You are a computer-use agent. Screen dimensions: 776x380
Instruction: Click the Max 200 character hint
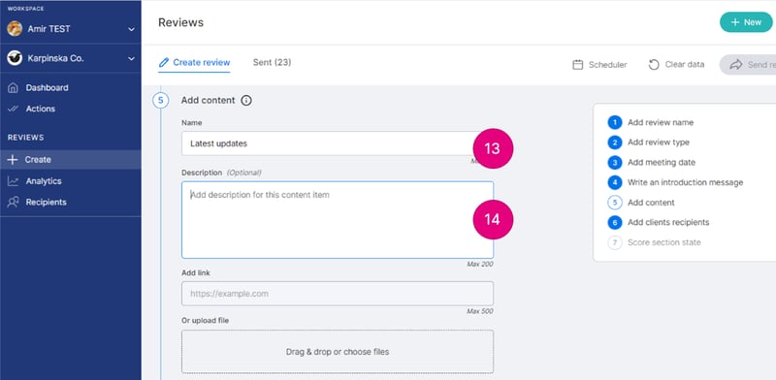pos(480,265)
